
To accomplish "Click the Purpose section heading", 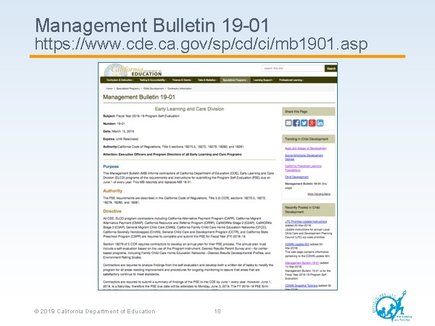I will [x=111, y=167].
